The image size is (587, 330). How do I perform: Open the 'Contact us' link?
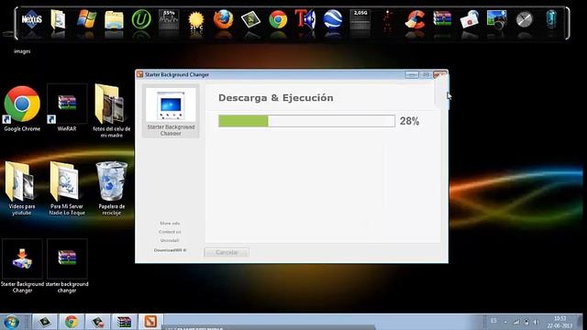pos(170,232)
